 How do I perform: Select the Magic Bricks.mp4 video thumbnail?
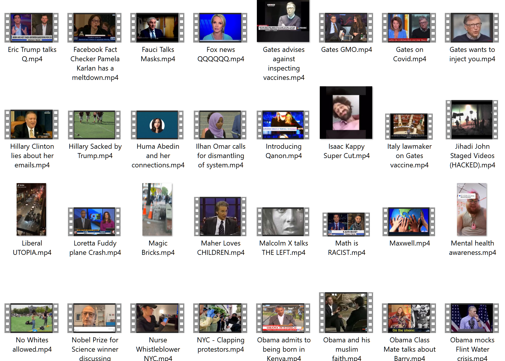[157, 209]
